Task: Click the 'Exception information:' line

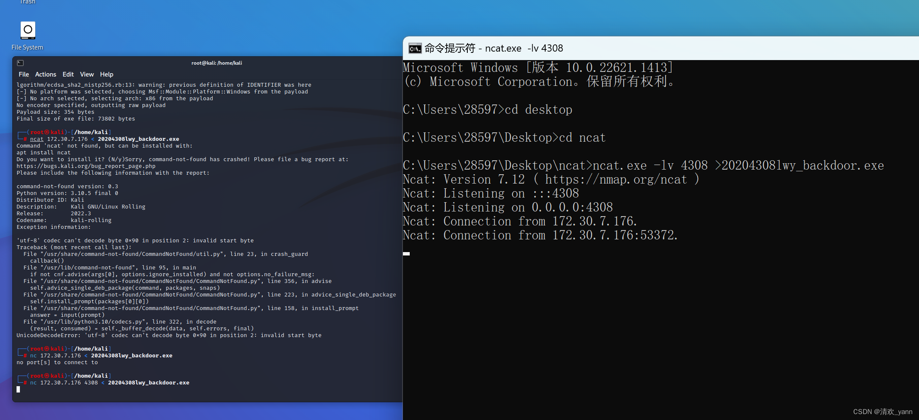Action: (54, 227)
